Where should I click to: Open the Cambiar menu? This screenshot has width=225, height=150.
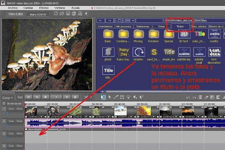[28, 8]
